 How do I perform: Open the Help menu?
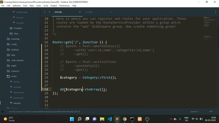(74, 6)
